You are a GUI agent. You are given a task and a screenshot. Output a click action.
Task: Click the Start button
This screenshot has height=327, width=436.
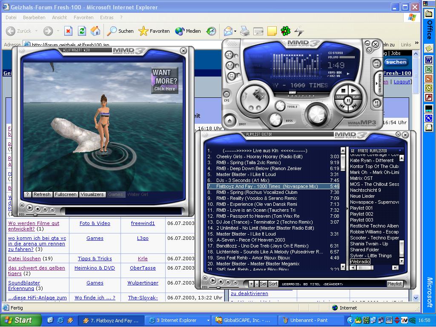point(20,320)
